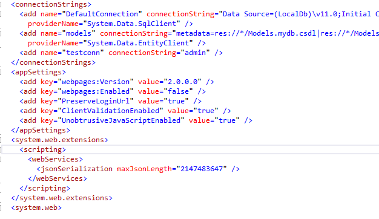Select the "testconn" name value
This screenshot has height=219, width=379.
[x=83, y=53]
